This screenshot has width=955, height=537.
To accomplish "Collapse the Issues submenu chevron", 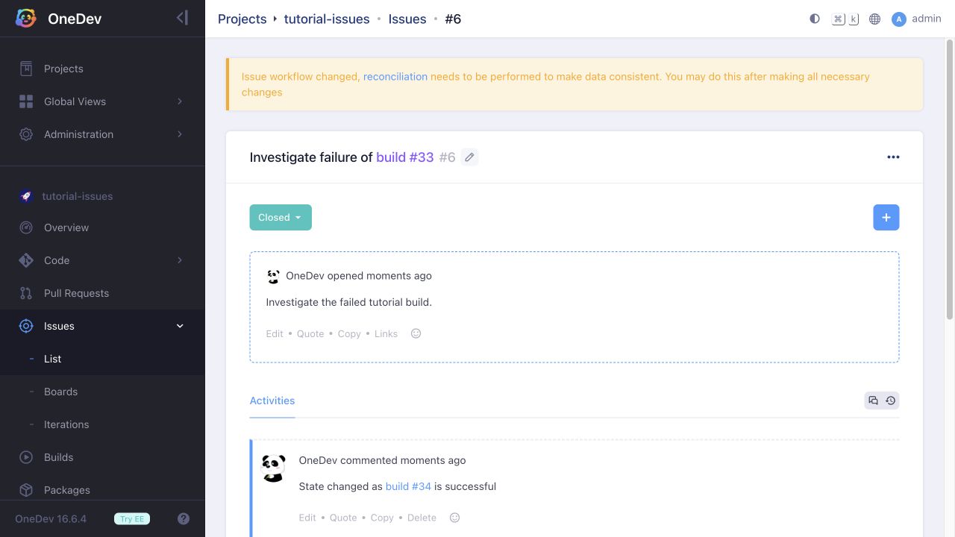I will point(180,326).
